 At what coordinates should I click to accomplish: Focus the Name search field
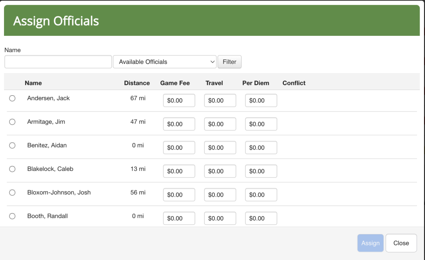pos(58,62)
